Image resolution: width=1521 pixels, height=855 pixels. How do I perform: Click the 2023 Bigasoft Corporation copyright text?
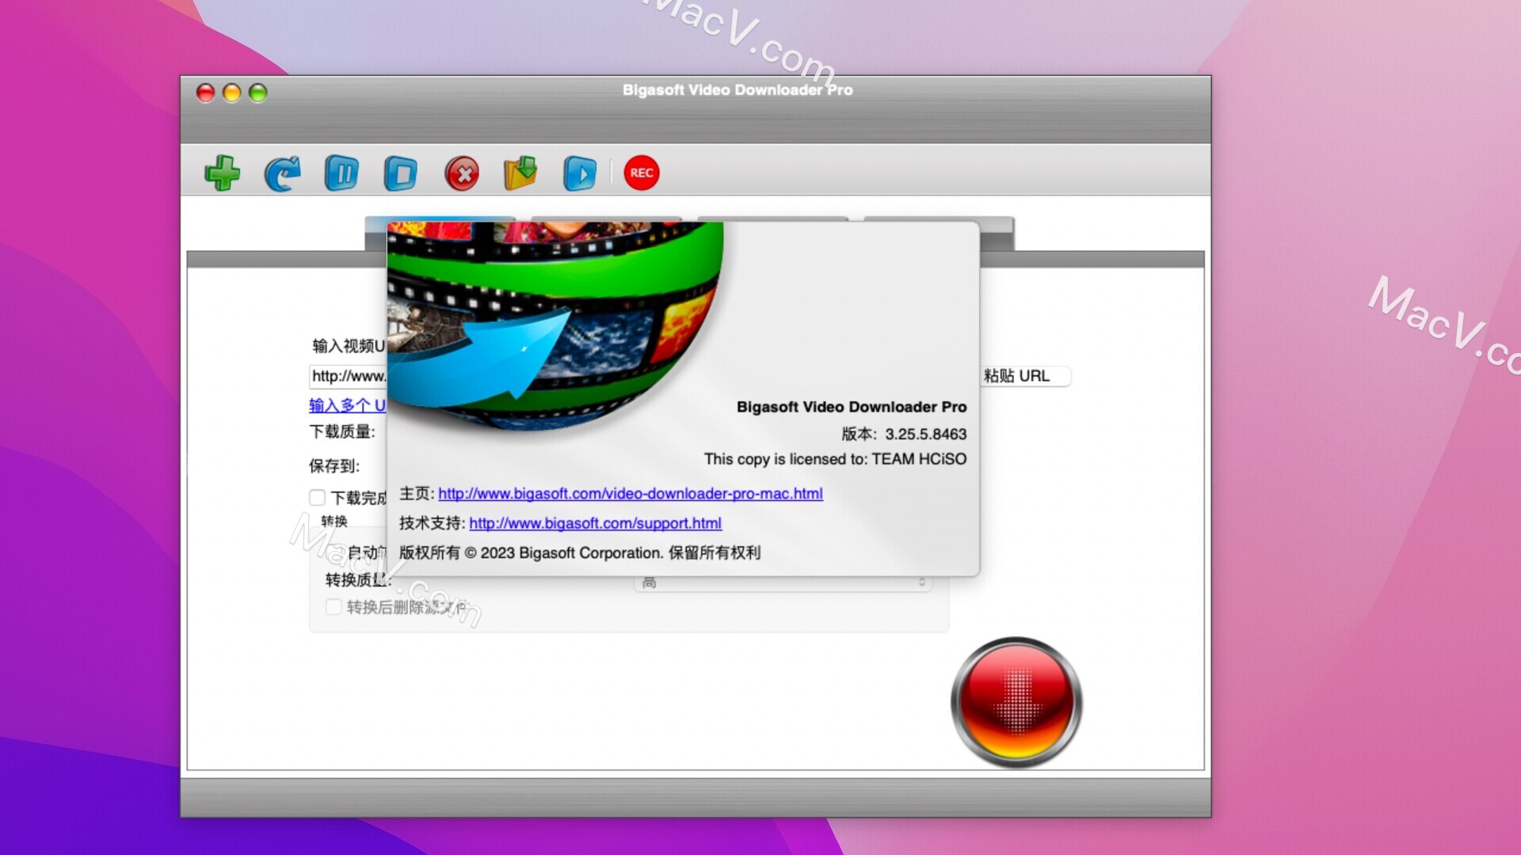click(x=580, y=553)
